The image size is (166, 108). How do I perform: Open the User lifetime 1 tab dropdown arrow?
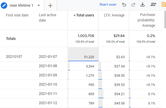point(39,5)
